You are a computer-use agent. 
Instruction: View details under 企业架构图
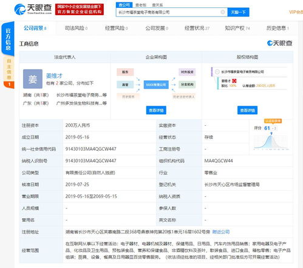(156, 110)
